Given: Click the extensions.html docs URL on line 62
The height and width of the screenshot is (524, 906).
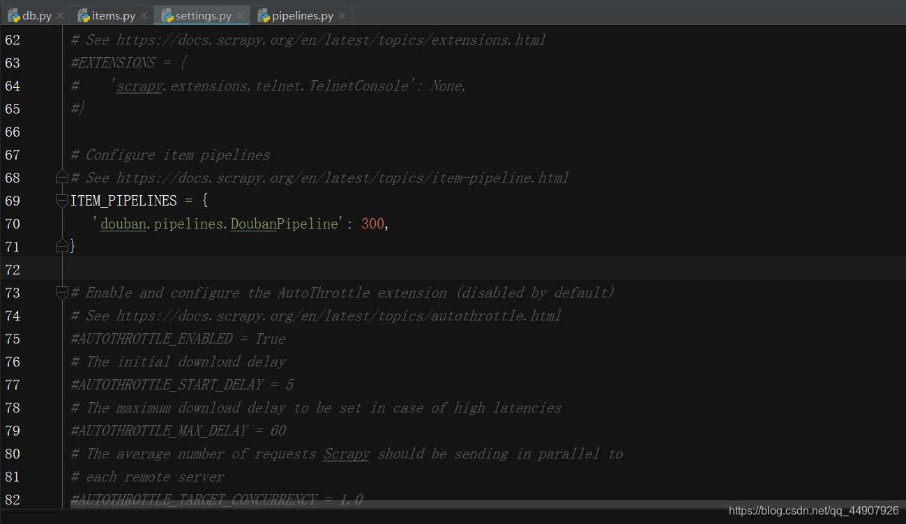Looking at the screenshot, I should point(331,40).
